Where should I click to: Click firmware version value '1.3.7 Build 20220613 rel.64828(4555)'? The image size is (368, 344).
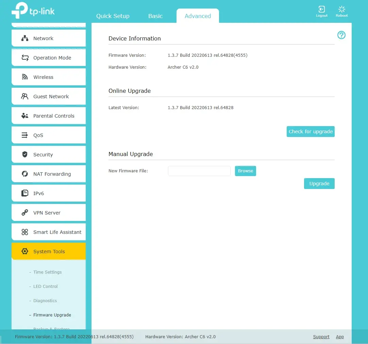pos(207,55)
